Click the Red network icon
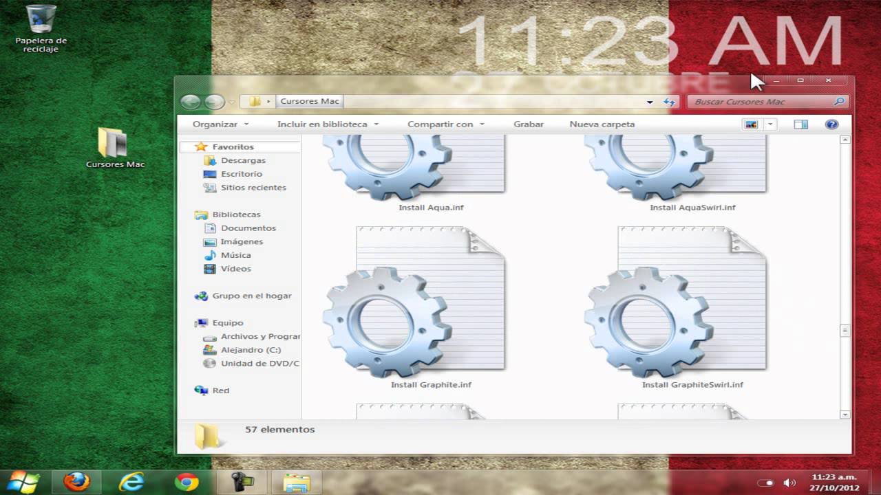Screen dimensions: 881x495 coord(201,390)
